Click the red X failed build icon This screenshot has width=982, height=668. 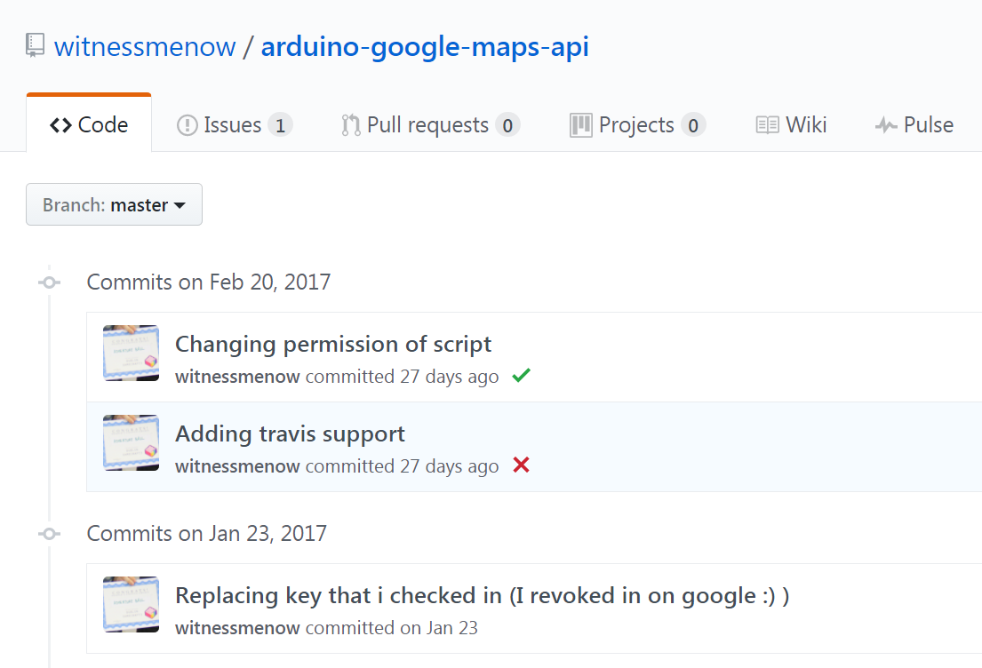coord(521,465)
